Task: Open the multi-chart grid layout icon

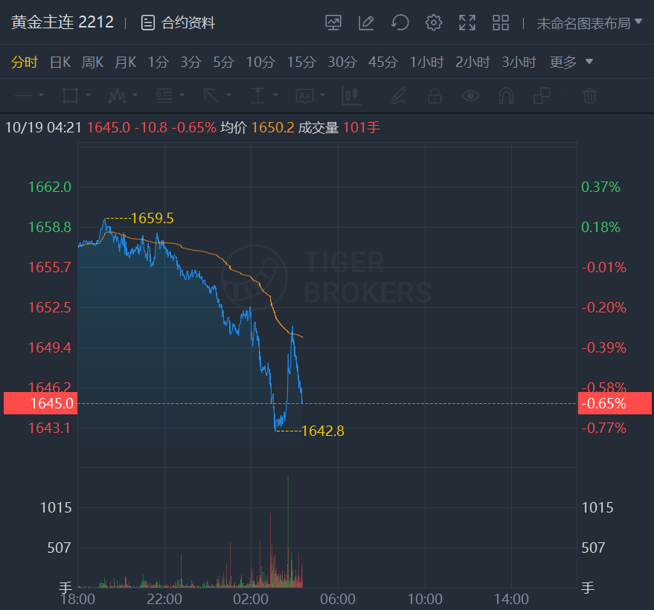Action: (501, 23)
